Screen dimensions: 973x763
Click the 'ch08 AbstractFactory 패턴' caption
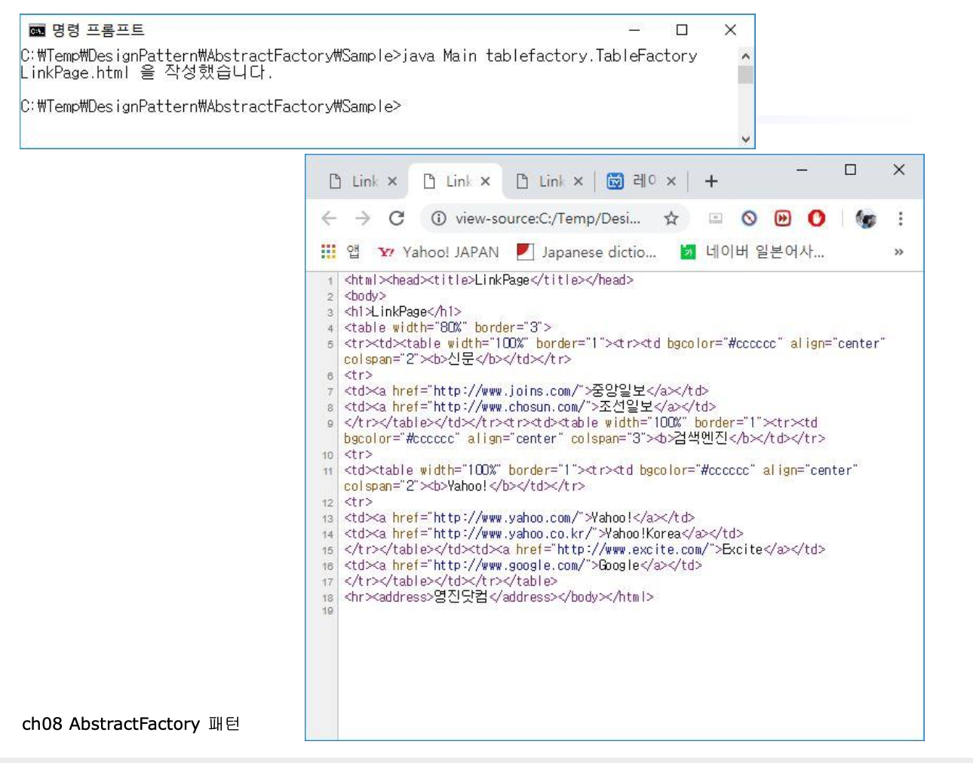coord(131,725)
